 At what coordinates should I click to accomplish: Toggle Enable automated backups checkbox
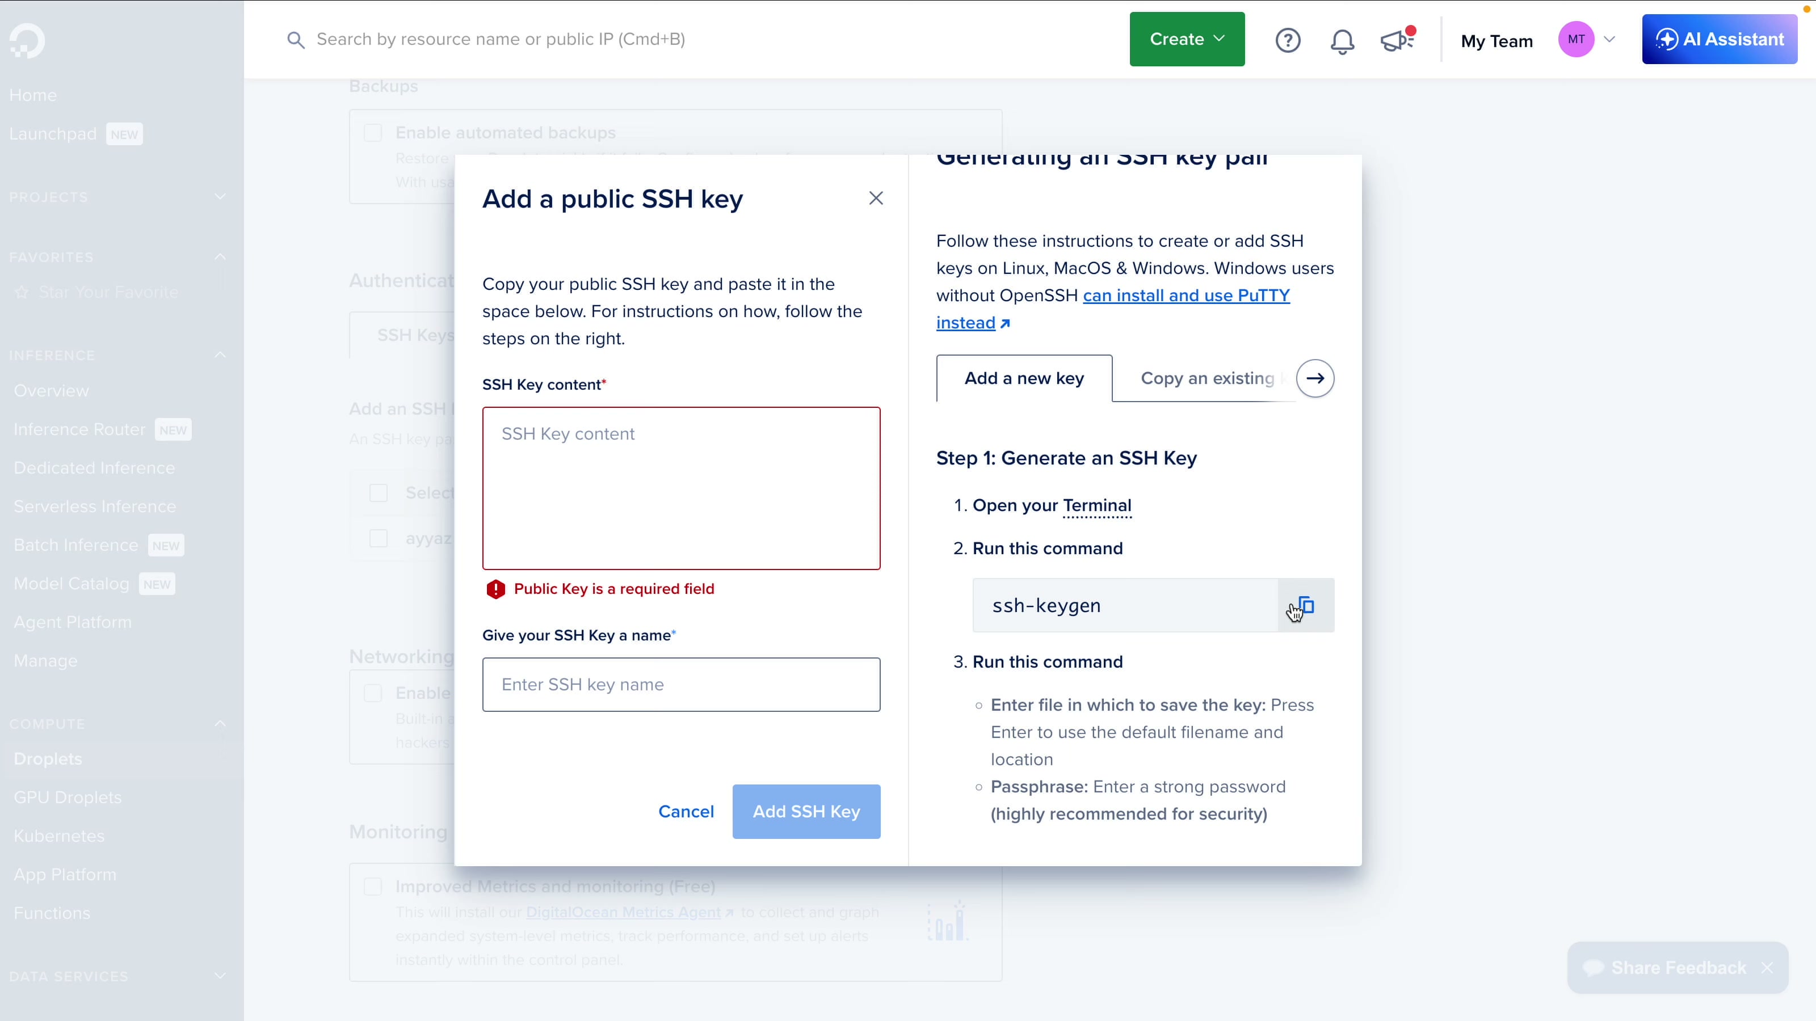(373, 133)
